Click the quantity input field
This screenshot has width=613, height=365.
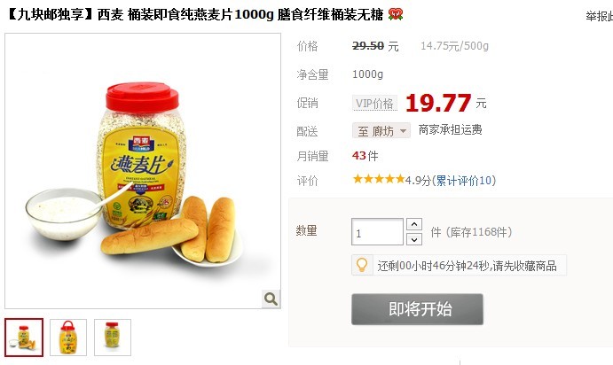377,232
